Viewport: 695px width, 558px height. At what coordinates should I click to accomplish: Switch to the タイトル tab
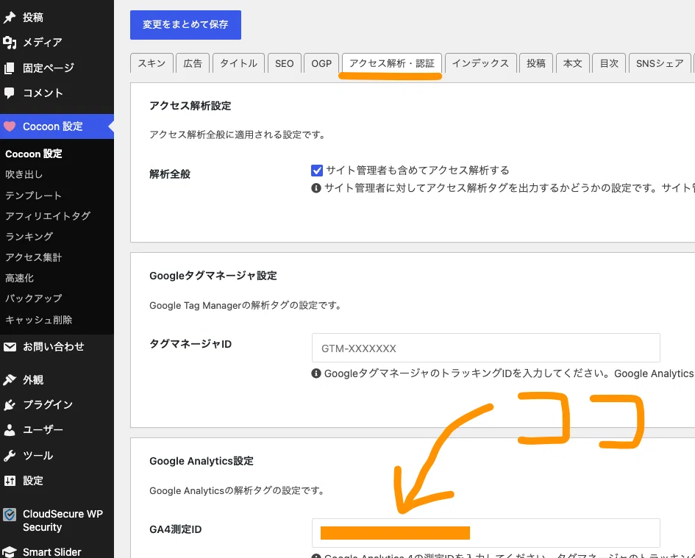238,63
